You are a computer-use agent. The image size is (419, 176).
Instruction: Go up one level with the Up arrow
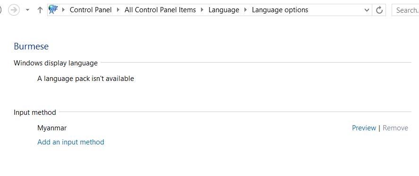coord(40,10)
